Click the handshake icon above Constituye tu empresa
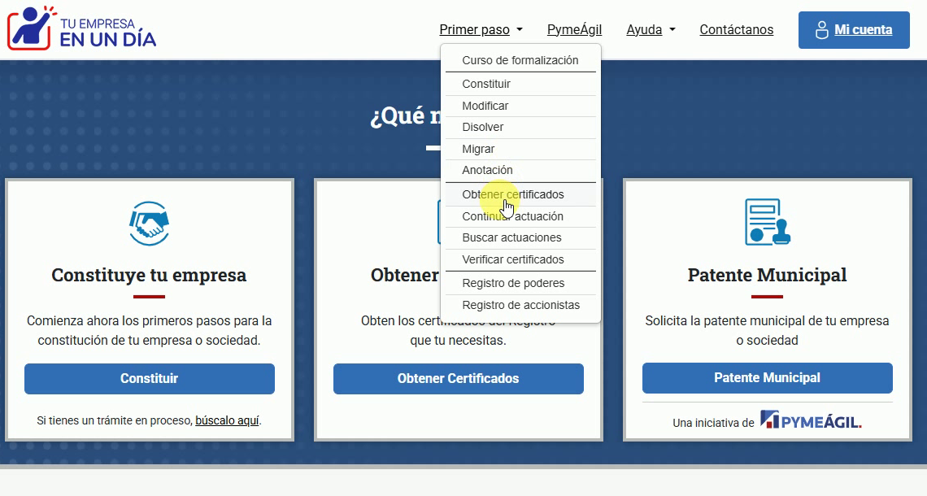The height and width of the screenshot is (496, 927). point(149,224)
